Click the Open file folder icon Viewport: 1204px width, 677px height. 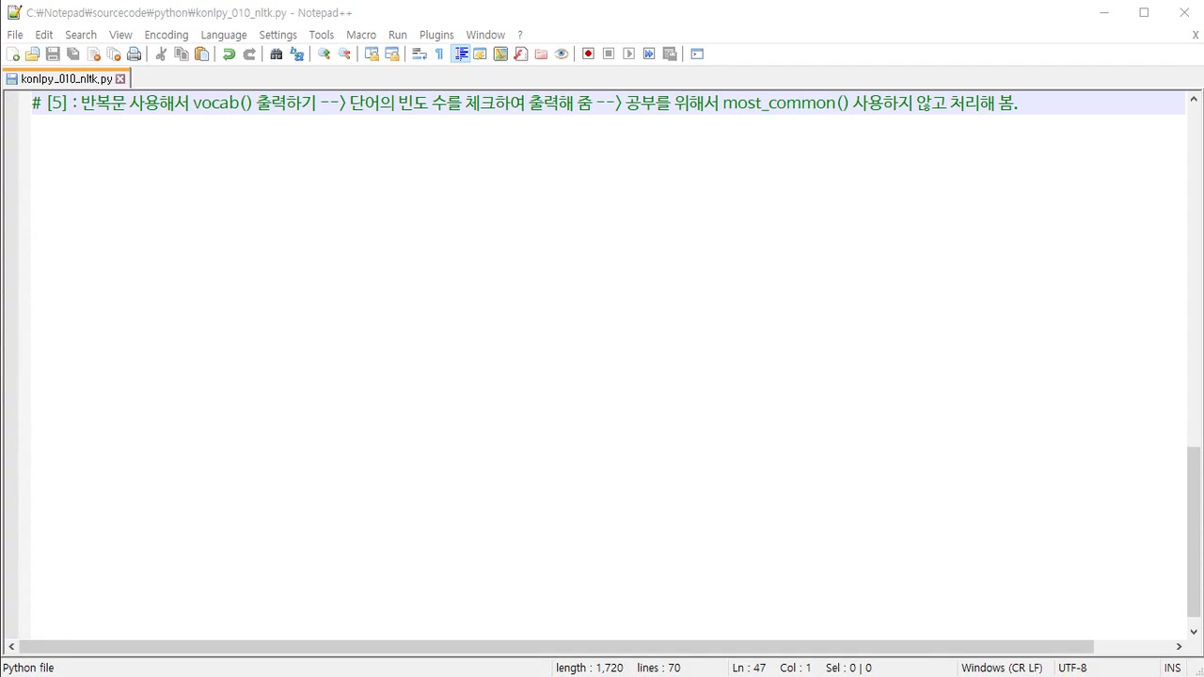pyautogui.click(x=33, y=55)
